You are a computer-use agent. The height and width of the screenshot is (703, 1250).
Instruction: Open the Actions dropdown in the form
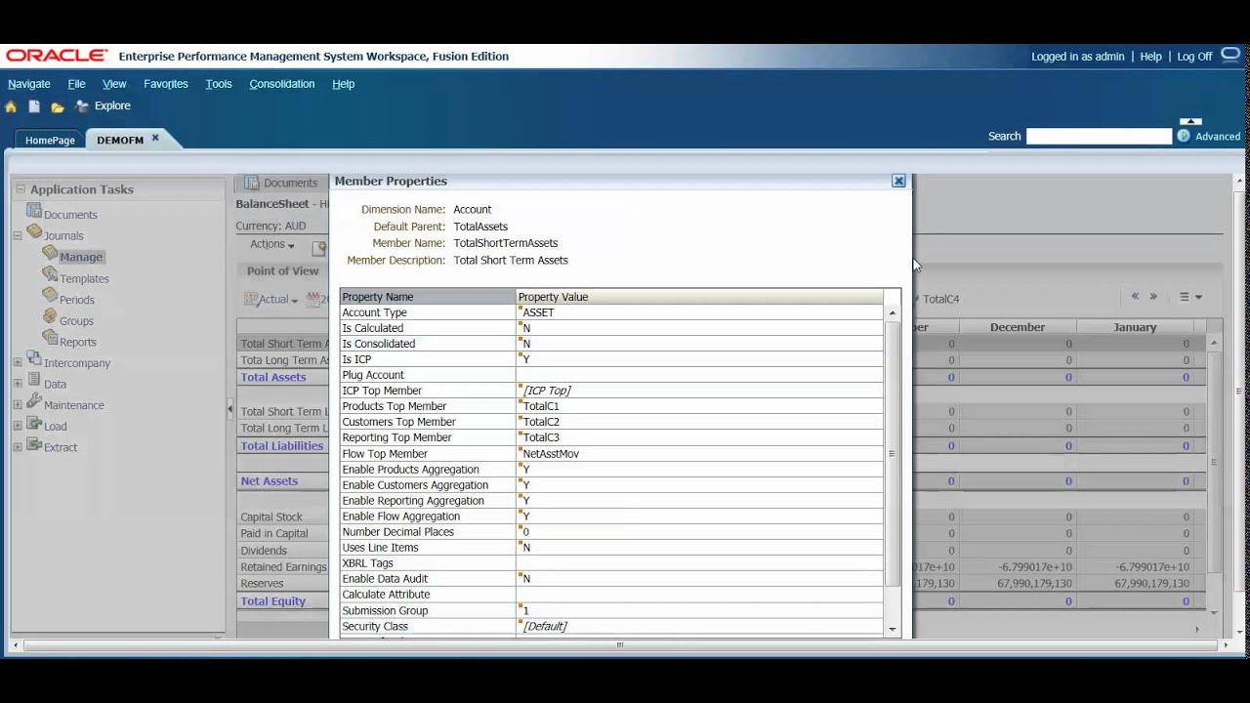pos(272,244)
